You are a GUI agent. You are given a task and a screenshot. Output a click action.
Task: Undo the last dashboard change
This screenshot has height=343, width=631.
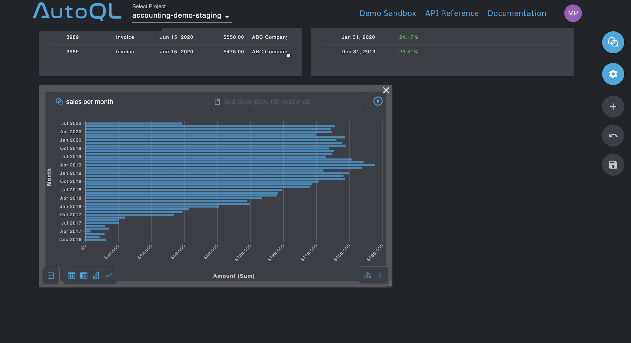pos(613,136)
